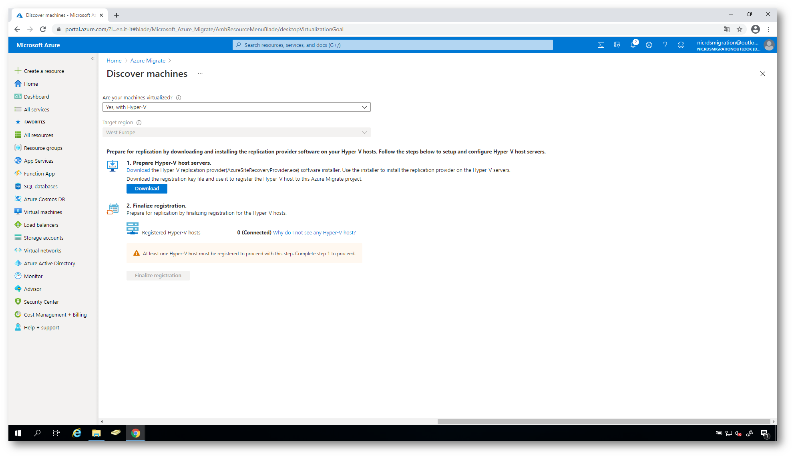The height and width of the screenshot is (458, 794).
Task: Click the account avatar picture
Action: (x=769, y=45)
